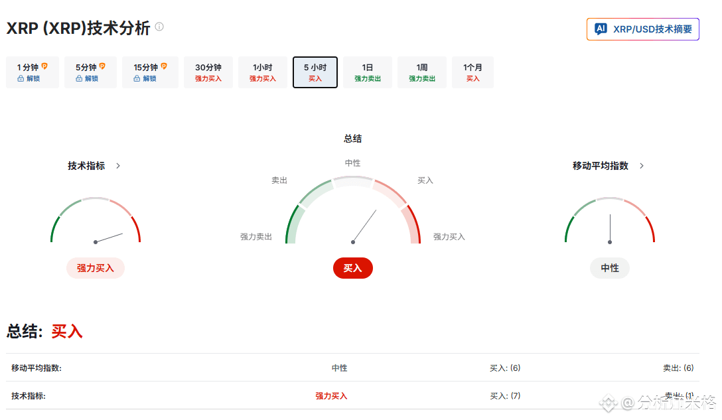Click the lock icon under 5分钟
This screenshot has width=722, height=420.
[x=79, y=79]
